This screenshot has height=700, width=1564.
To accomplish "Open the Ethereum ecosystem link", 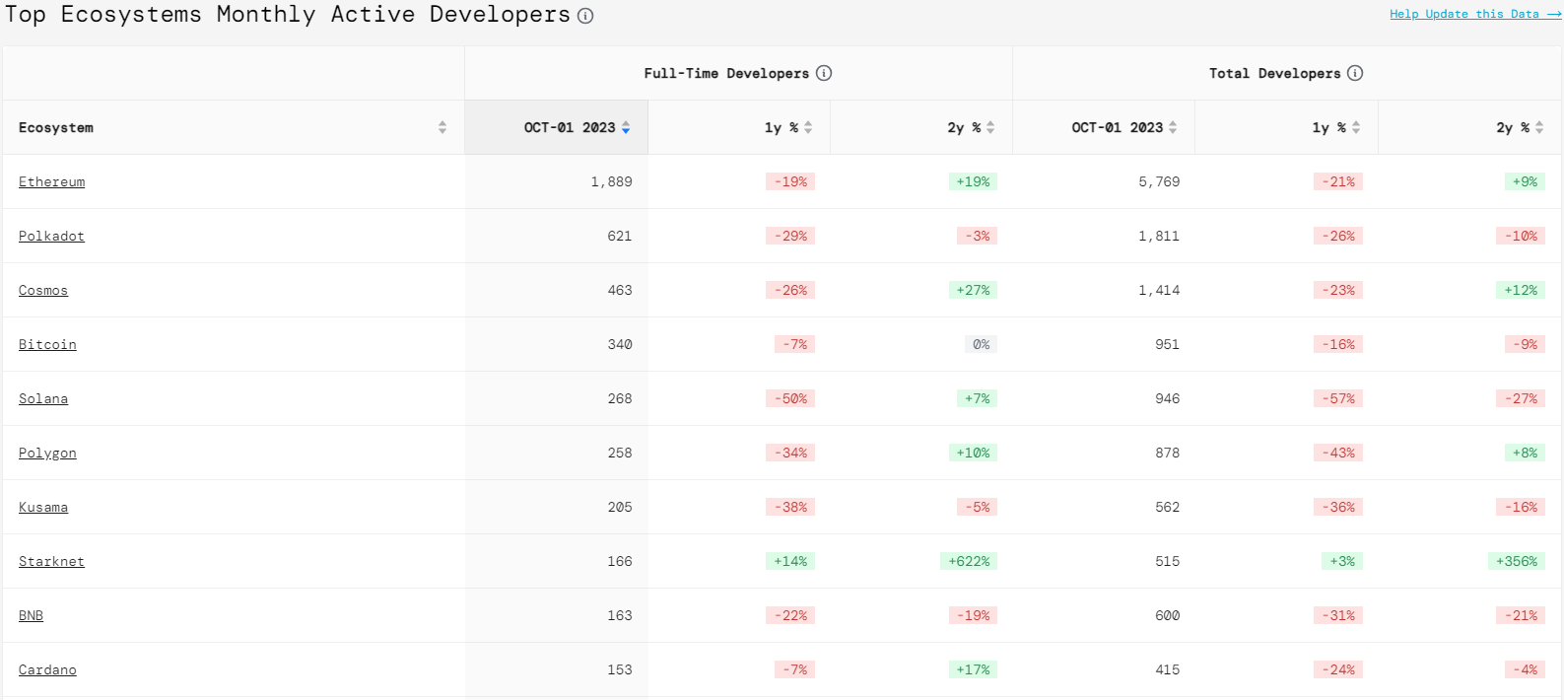I will [51, 181].
